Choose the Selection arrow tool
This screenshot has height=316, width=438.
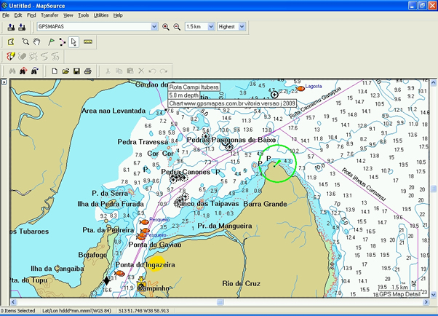74,42
